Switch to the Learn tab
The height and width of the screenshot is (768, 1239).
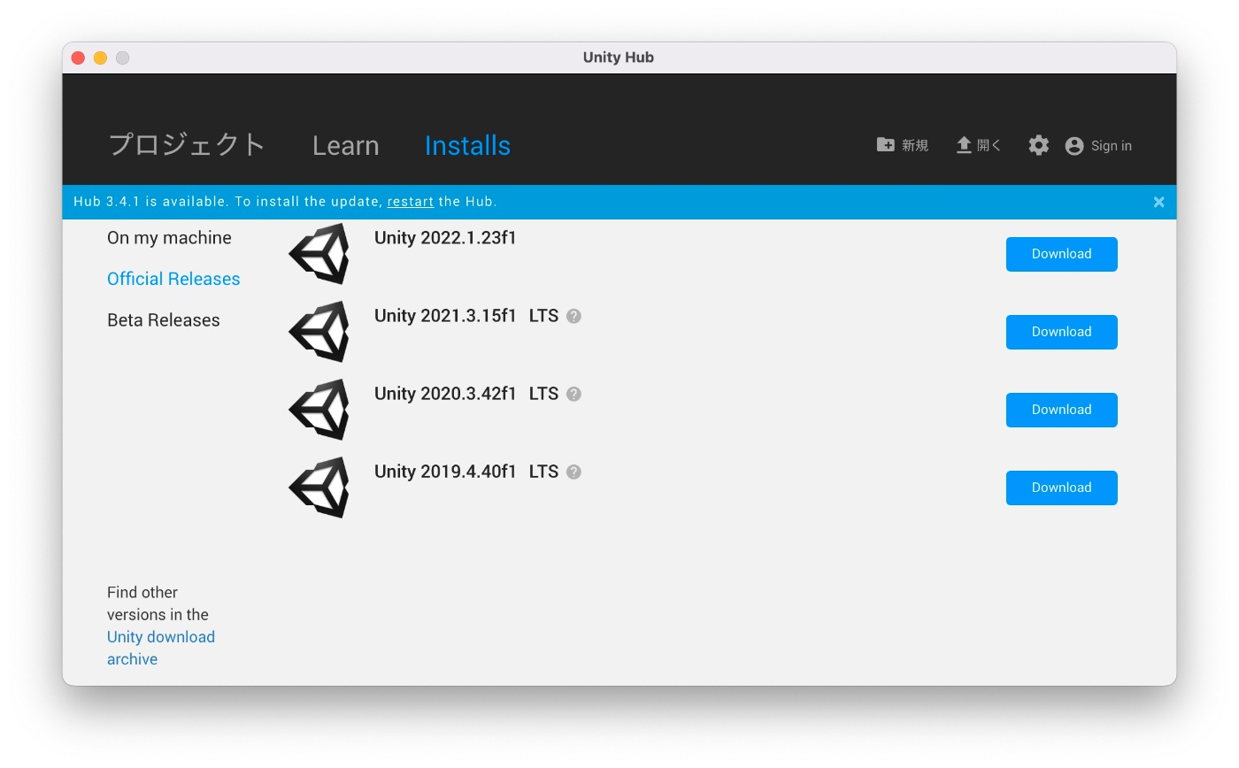click(x=346, y=146)
